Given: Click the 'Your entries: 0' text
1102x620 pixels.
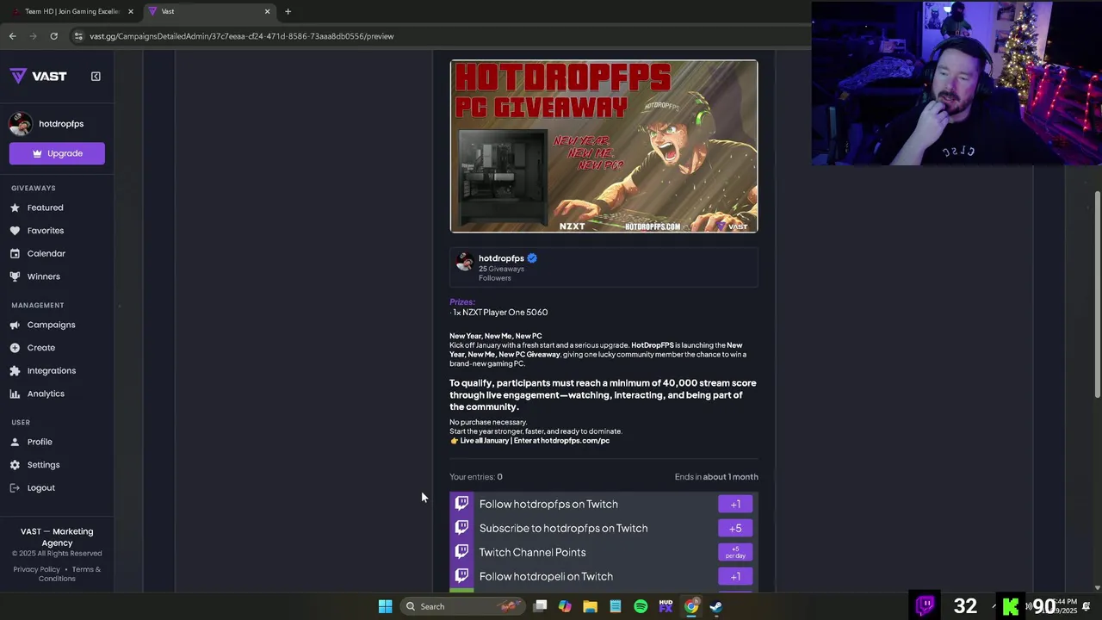Looking at the screenshot, I should click(x=475, y=477).
